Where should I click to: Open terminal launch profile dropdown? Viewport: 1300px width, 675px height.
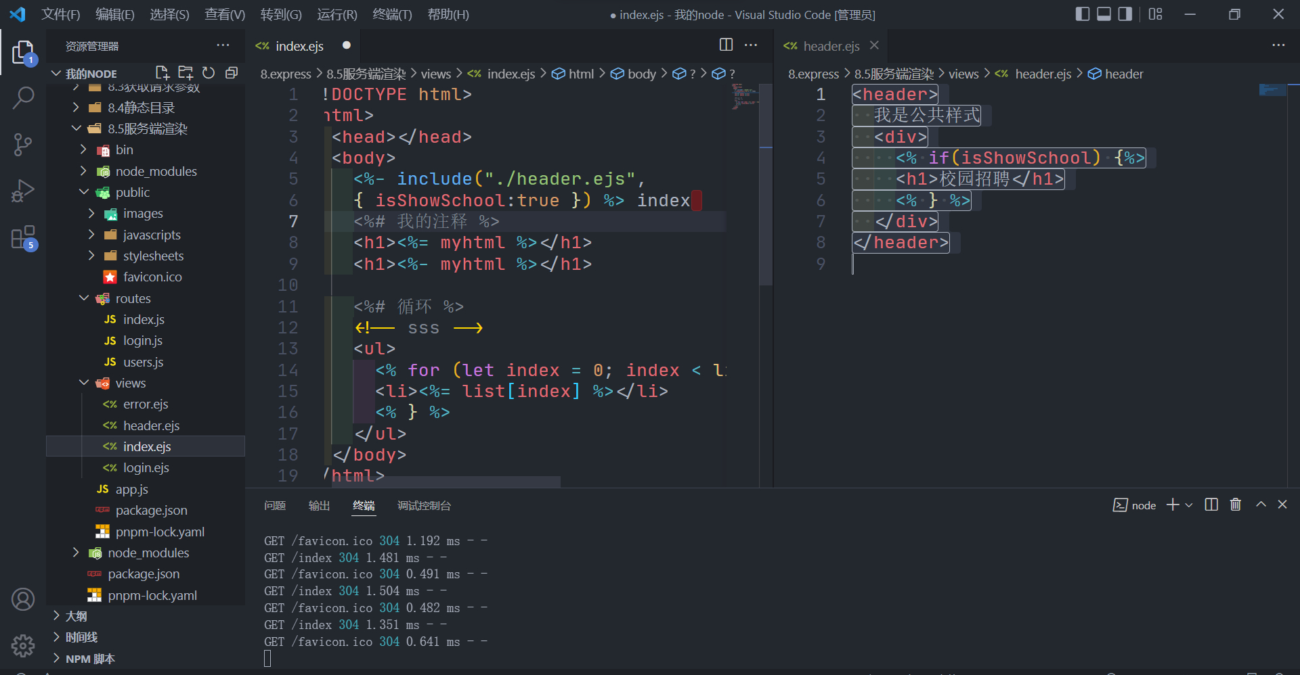(1189, 505)
